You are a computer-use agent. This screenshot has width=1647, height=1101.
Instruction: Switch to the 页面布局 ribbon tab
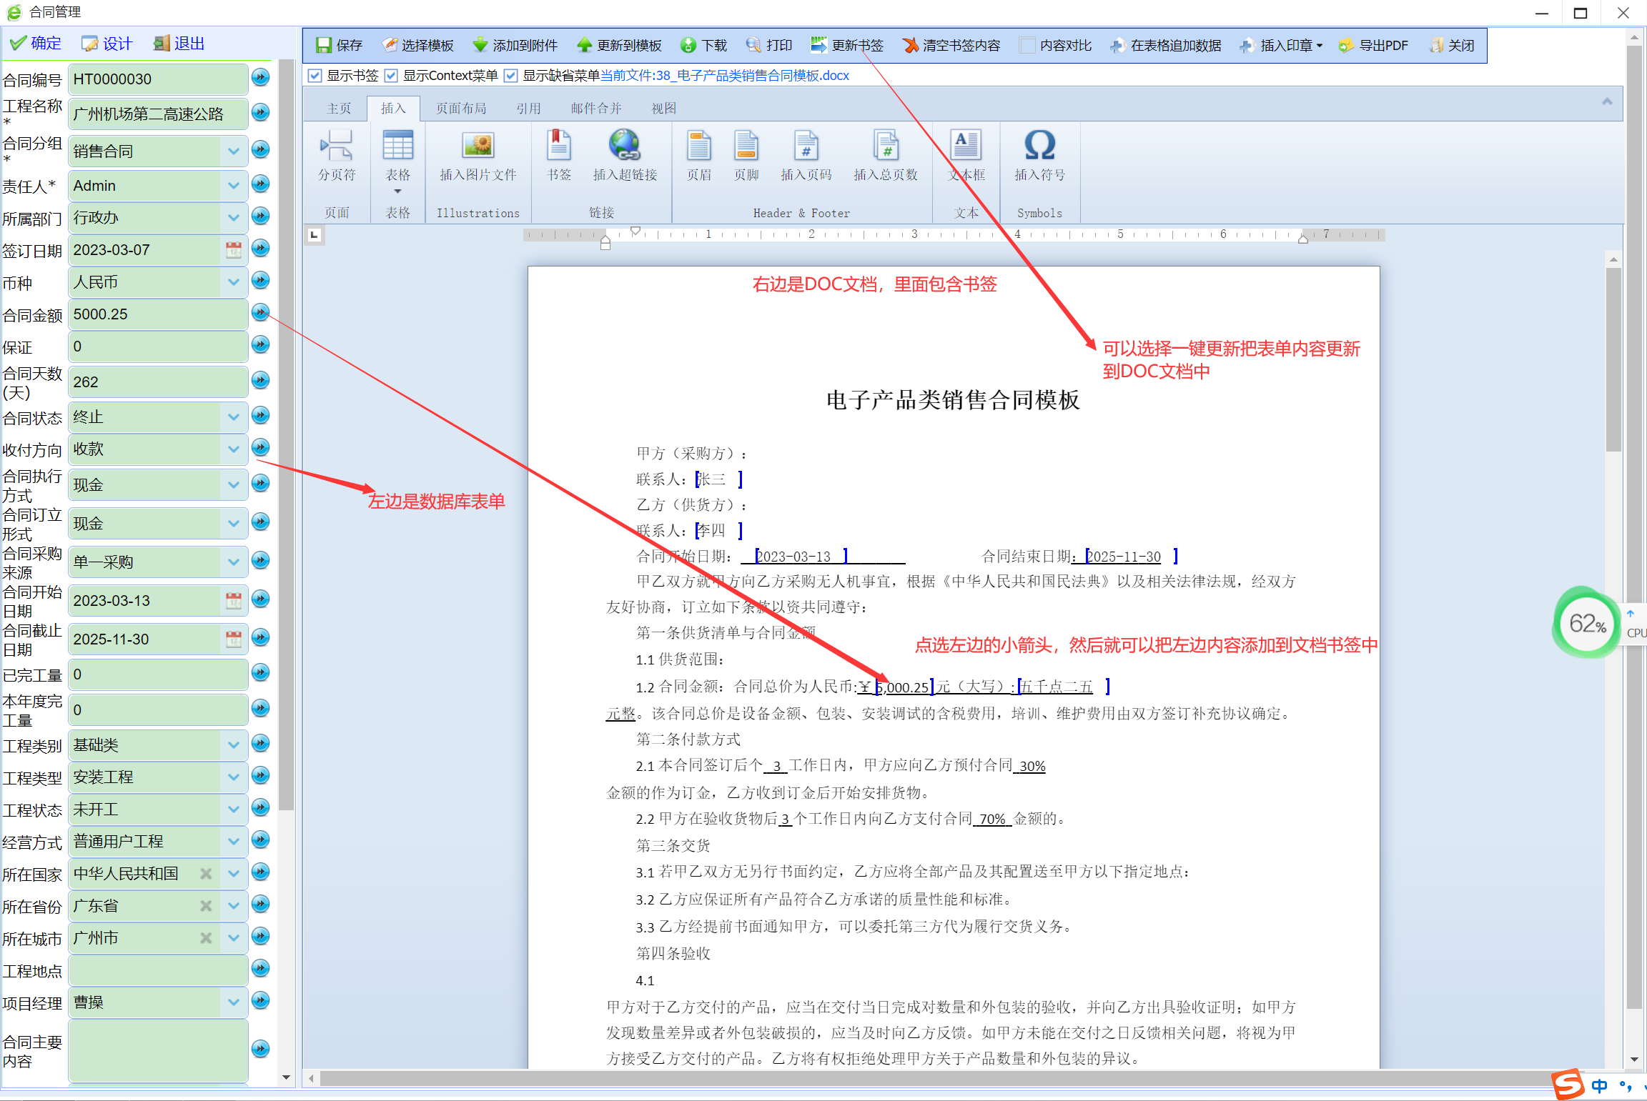pos(460,108)
